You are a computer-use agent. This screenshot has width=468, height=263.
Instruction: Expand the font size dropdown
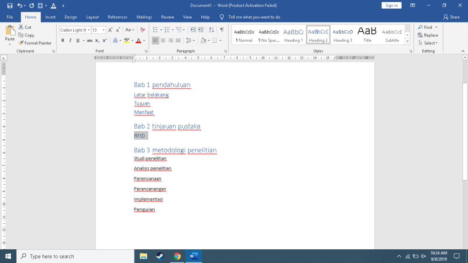point(104,30)
